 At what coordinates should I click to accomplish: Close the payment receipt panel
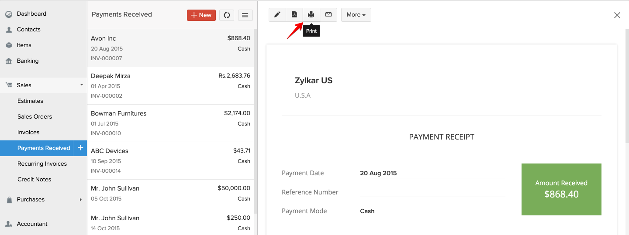[x=617, y=15]
